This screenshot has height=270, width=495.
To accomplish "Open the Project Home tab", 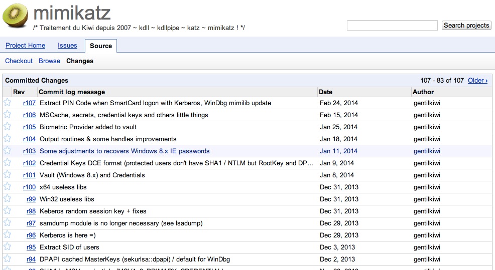I will point(25,46).
